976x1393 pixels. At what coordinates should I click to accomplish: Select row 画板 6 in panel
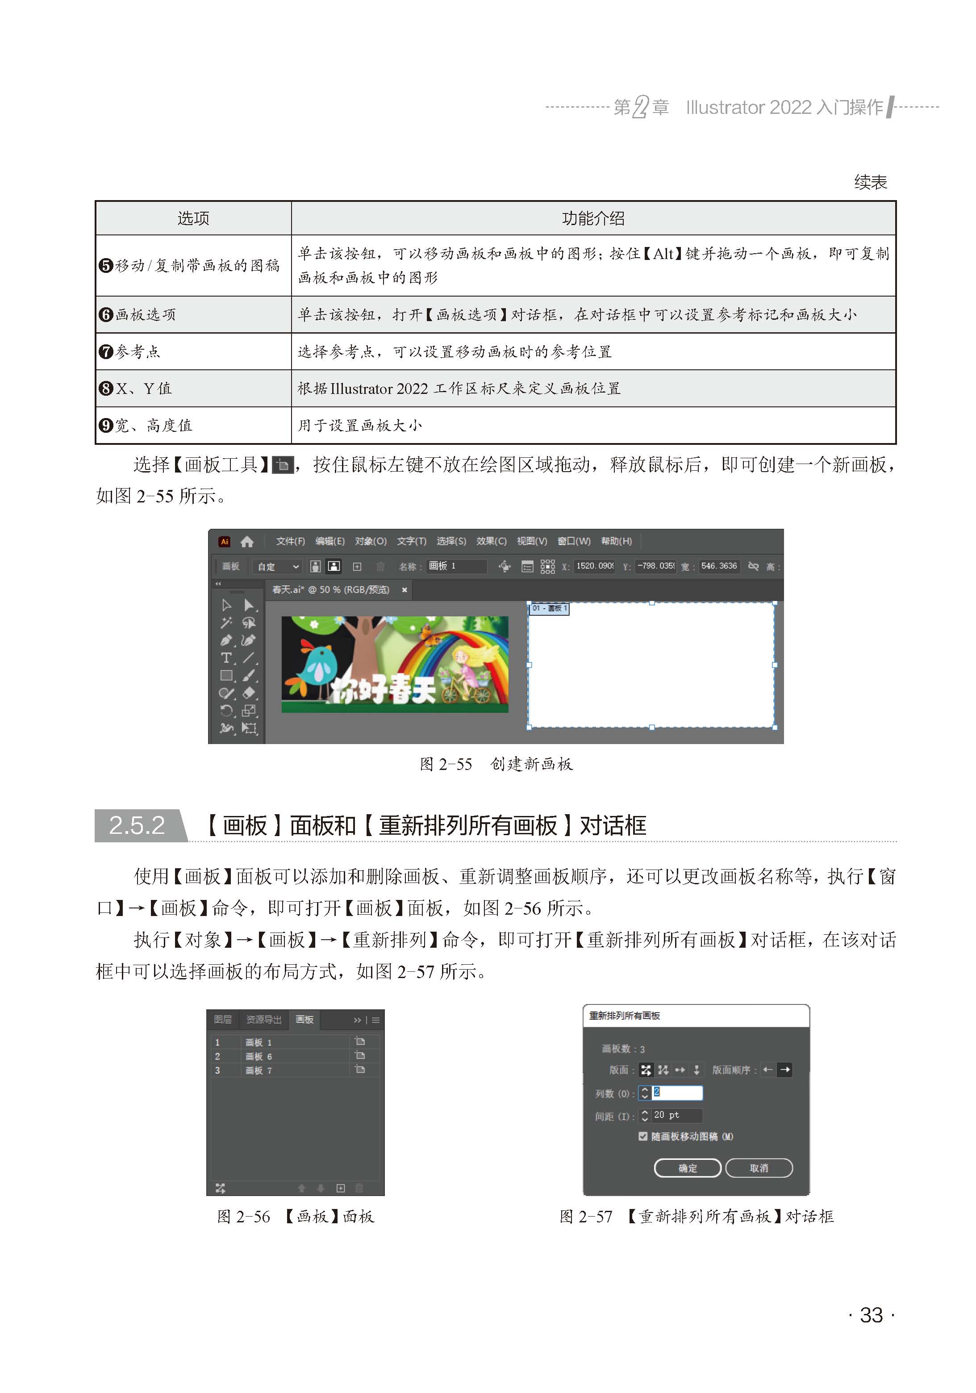[x=295, y=1056]
